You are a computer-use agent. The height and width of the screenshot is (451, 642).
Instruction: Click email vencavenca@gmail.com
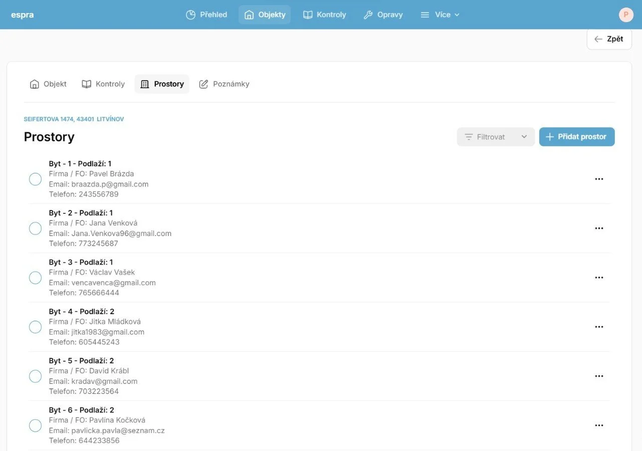tap(114, 283)
